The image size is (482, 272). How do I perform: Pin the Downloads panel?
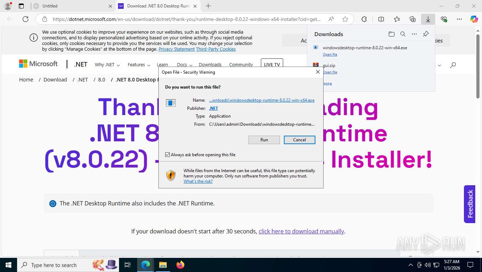coord(426,34)
